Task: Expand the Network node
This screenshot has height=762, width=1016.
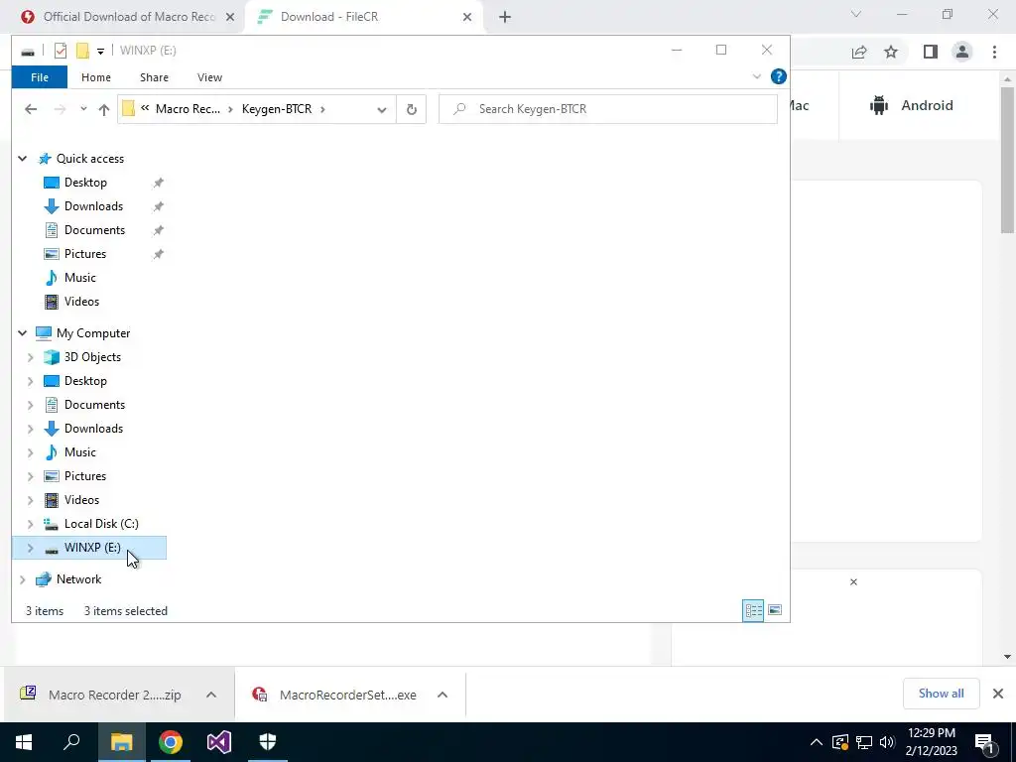Action: point(22,579)
